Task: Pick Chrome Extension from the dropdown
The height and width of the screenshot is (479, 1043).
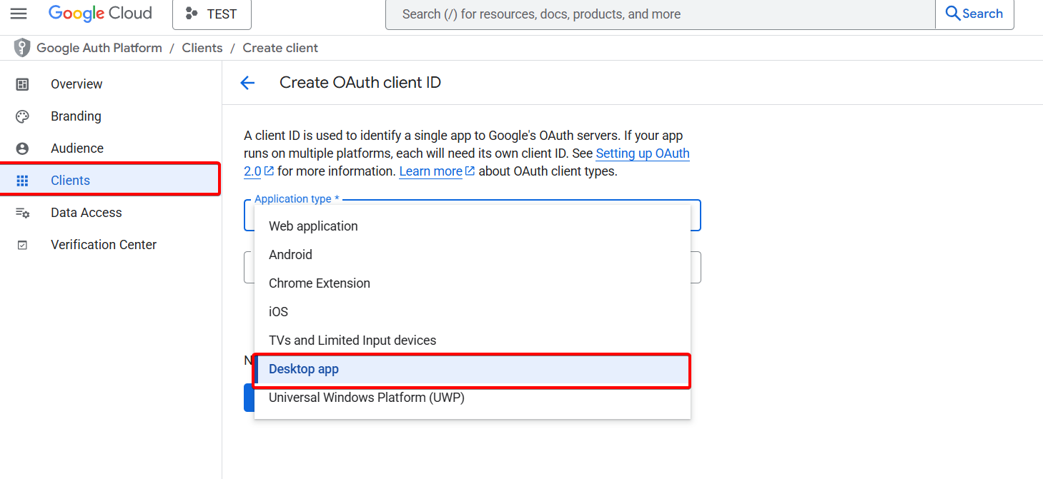Action: click(473, 283)
